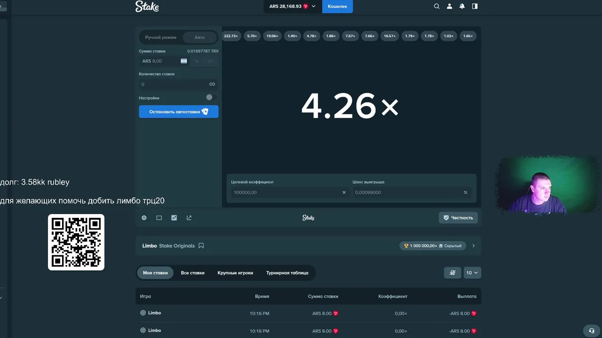Click the Шанс выигрыша input field
Screen dimensions: 602x338
click(412, 192)
